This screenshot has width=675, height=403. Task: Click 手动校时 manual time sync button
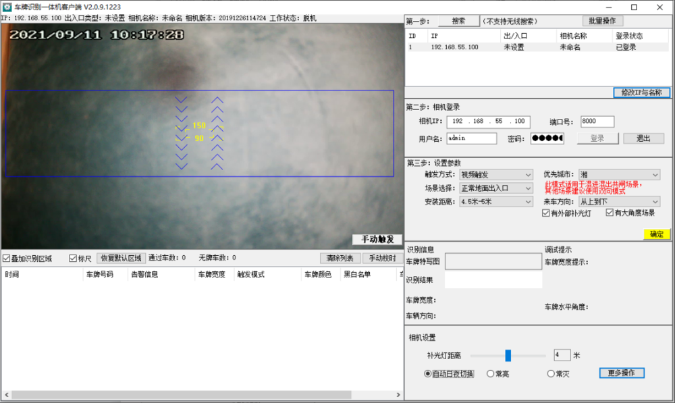point(382,258)
